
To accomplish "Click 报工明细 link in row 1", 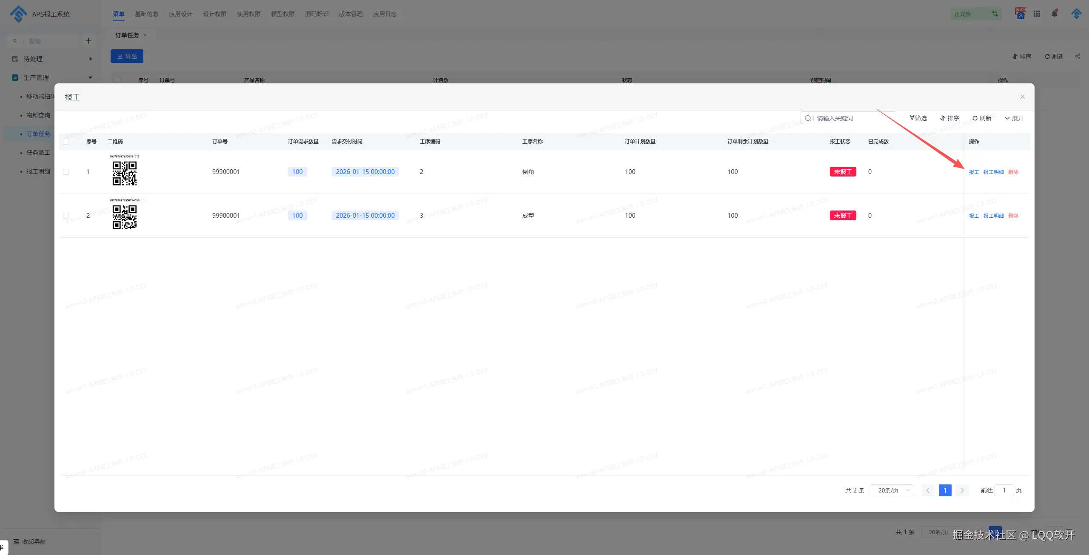I will coord(993,172).
